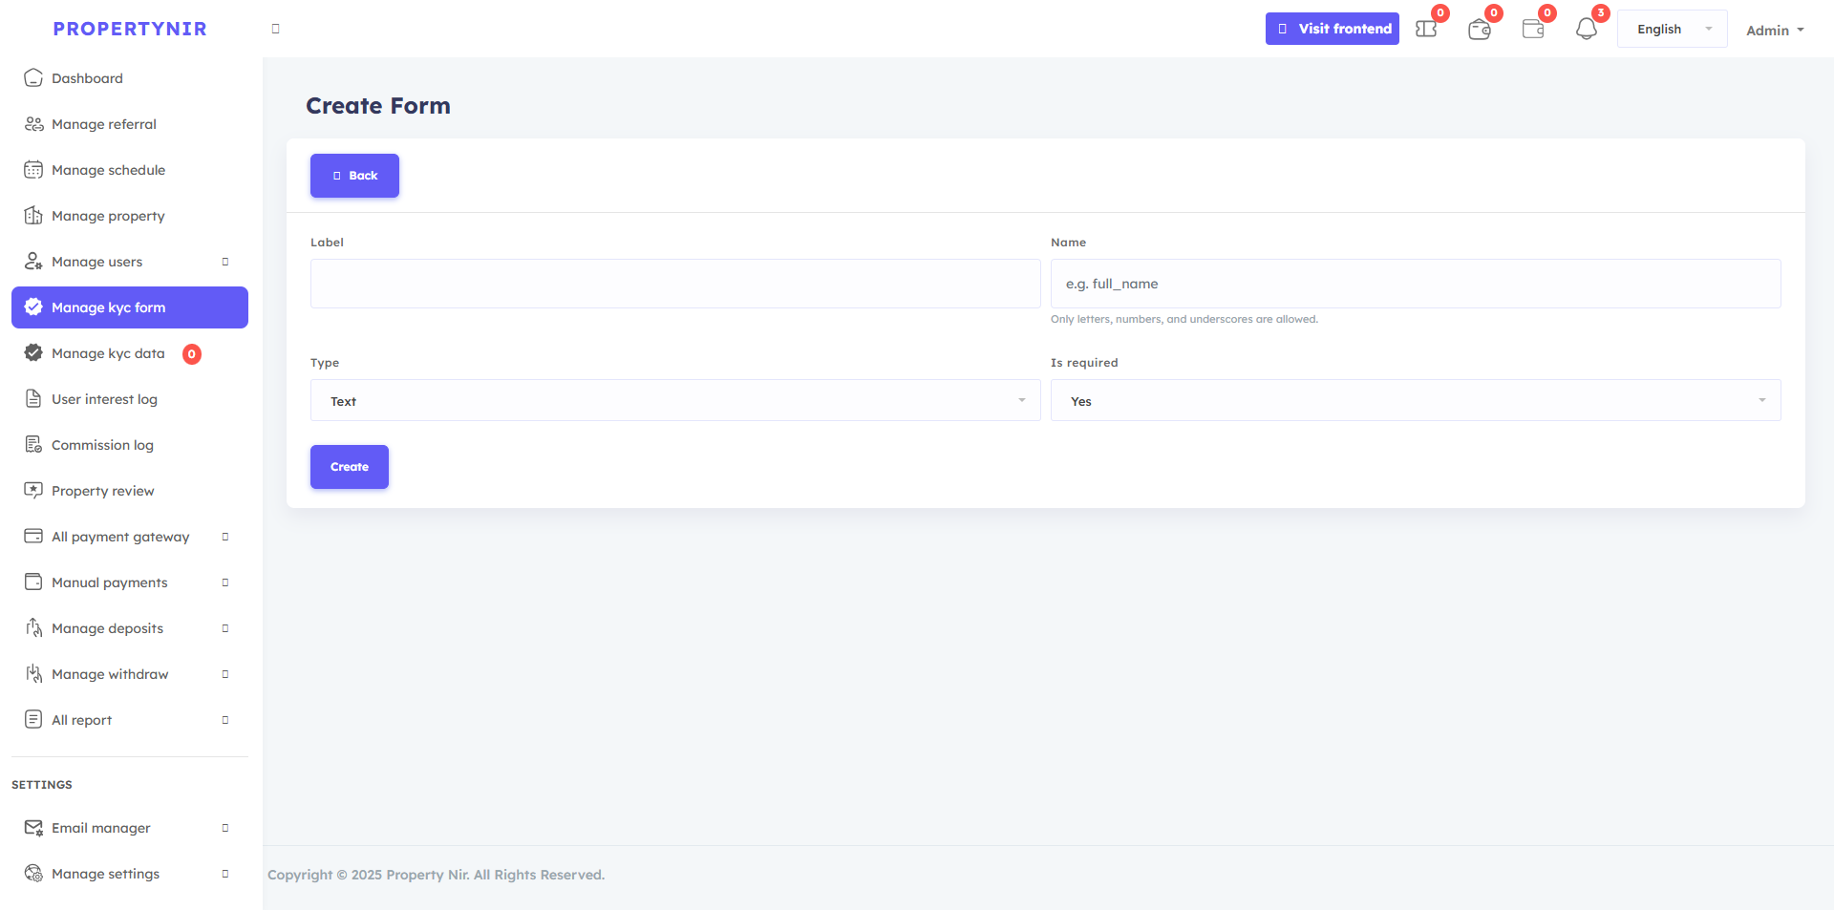
Task: Click the Label input field
Action: point(674,284)
